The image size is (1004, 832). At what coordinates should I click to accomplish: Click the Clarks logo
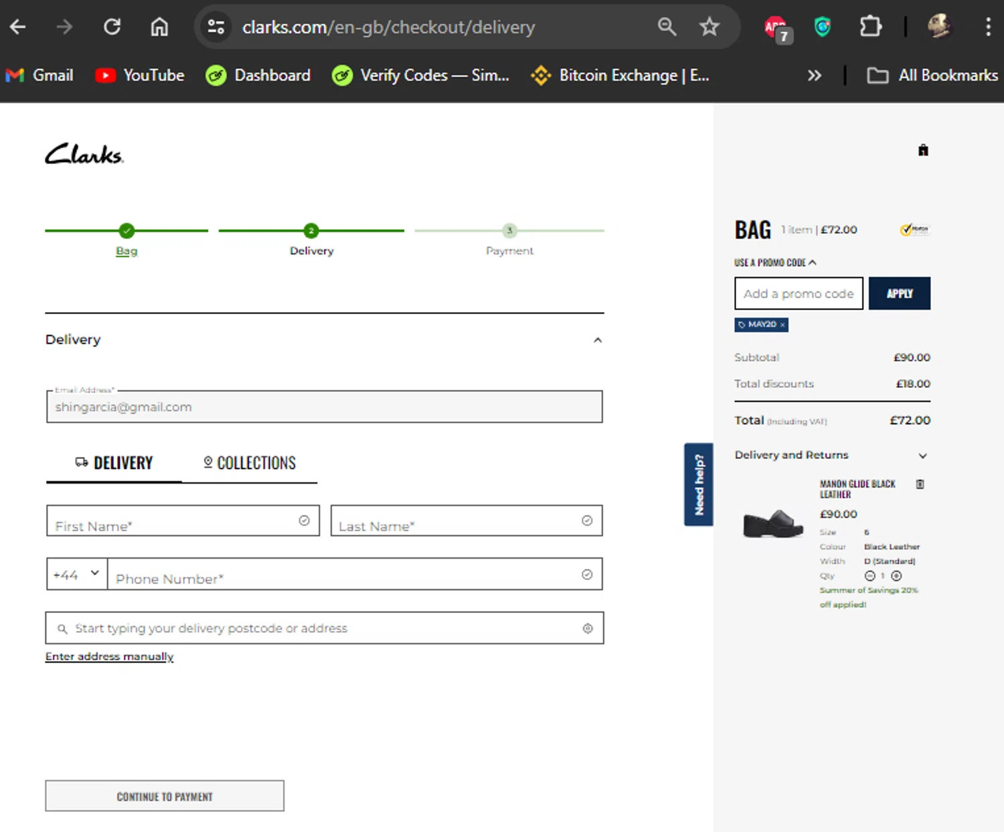[x=84, y=154]
